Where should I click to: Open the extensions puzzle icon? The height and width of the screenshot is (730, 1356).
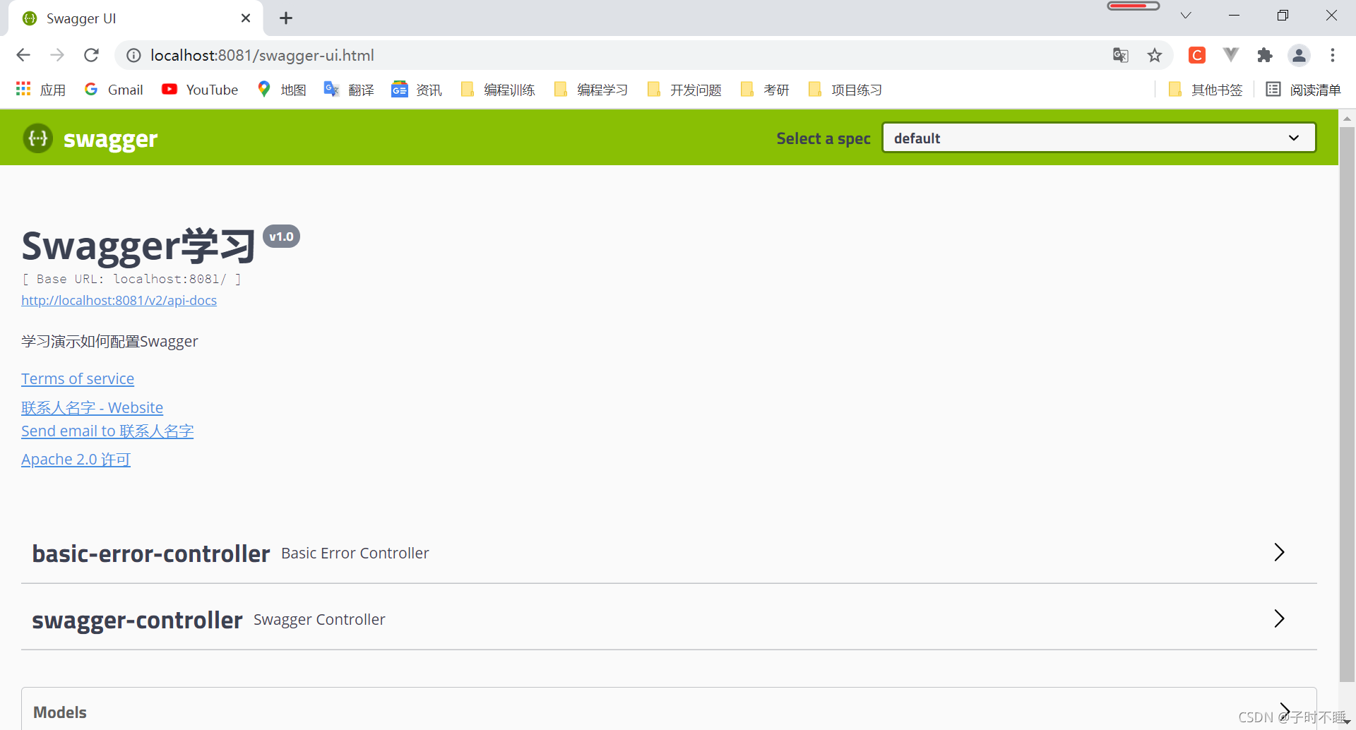[1265, 55]
